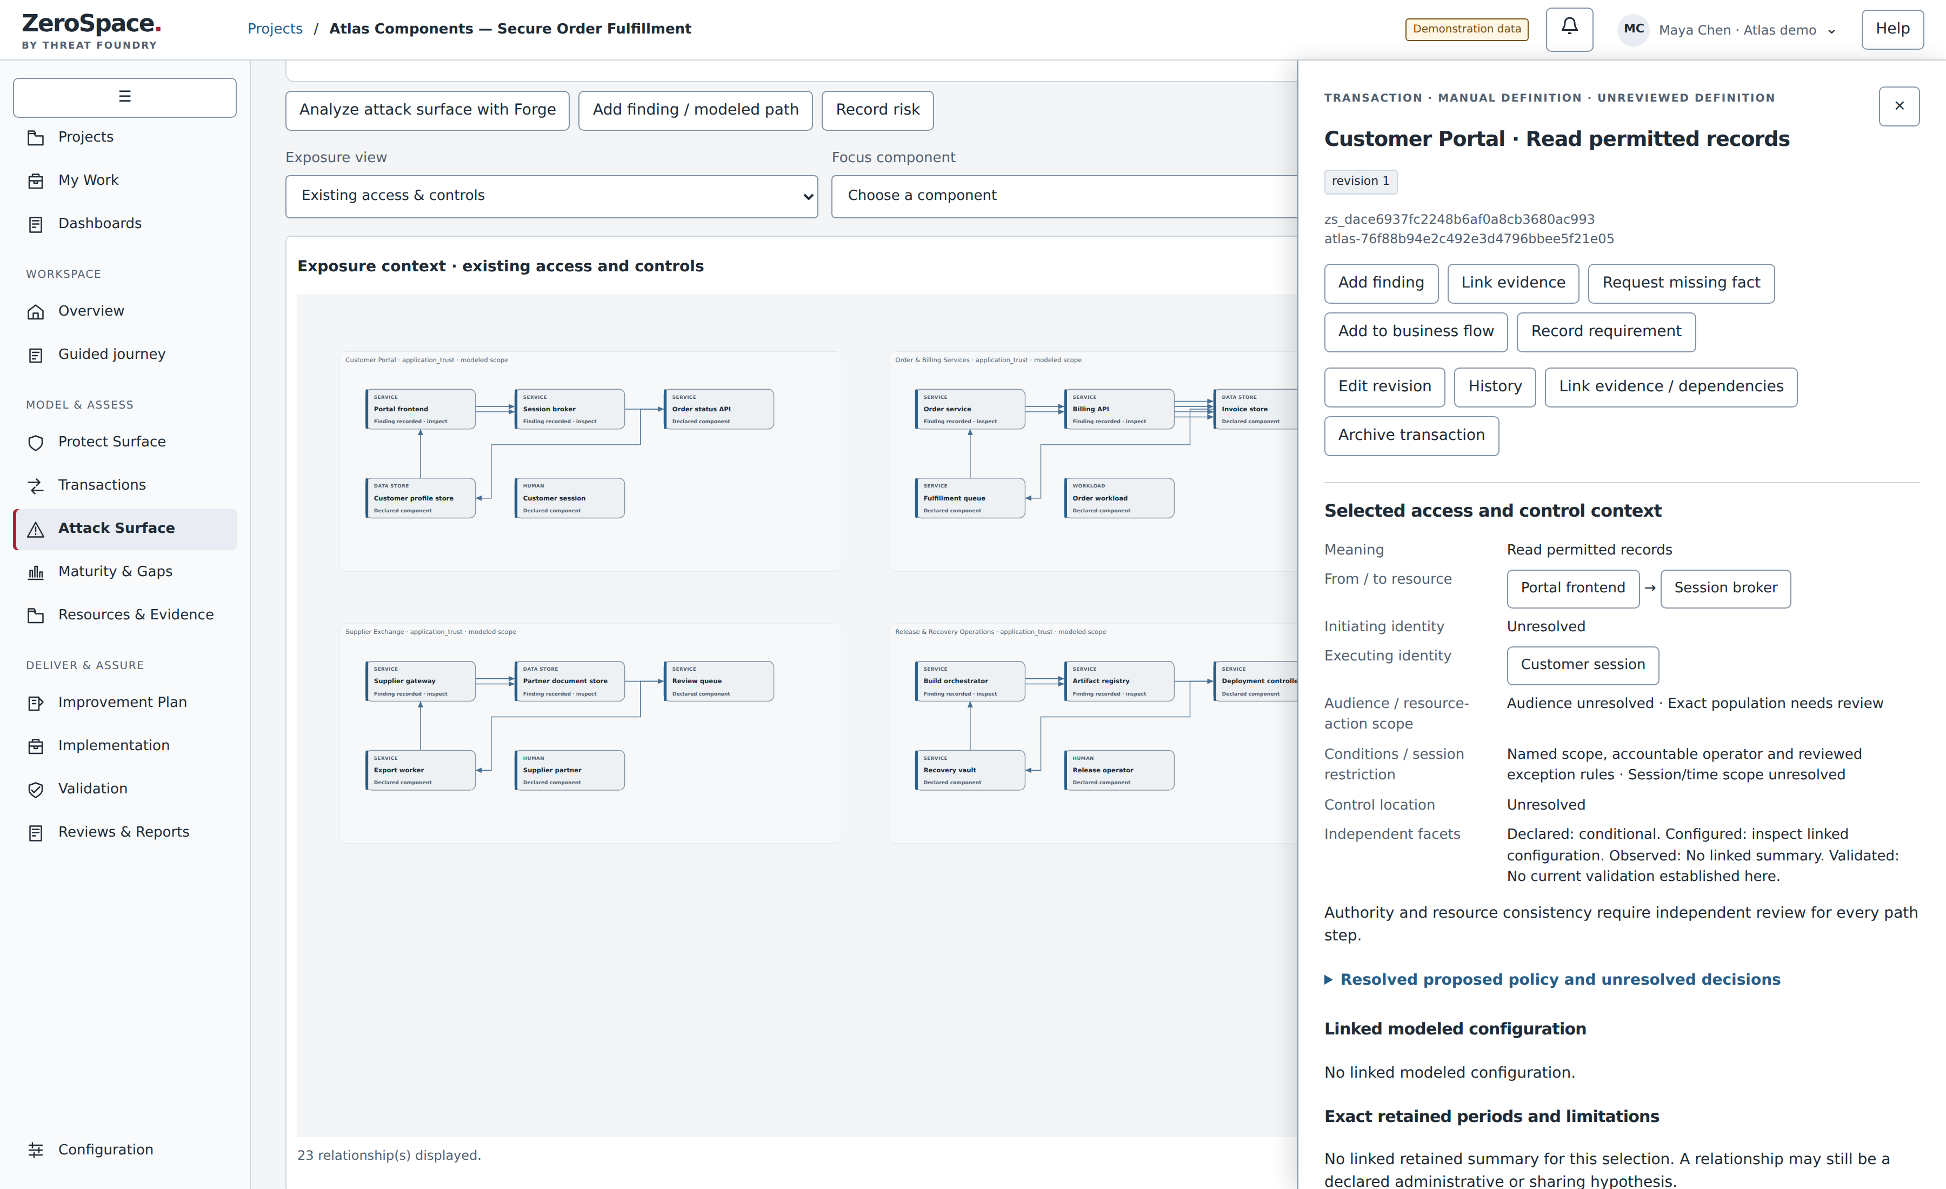Screen dimensions: 1946x1189
Task: Click the Improvement Plan icon
Action: click(36, 703)
